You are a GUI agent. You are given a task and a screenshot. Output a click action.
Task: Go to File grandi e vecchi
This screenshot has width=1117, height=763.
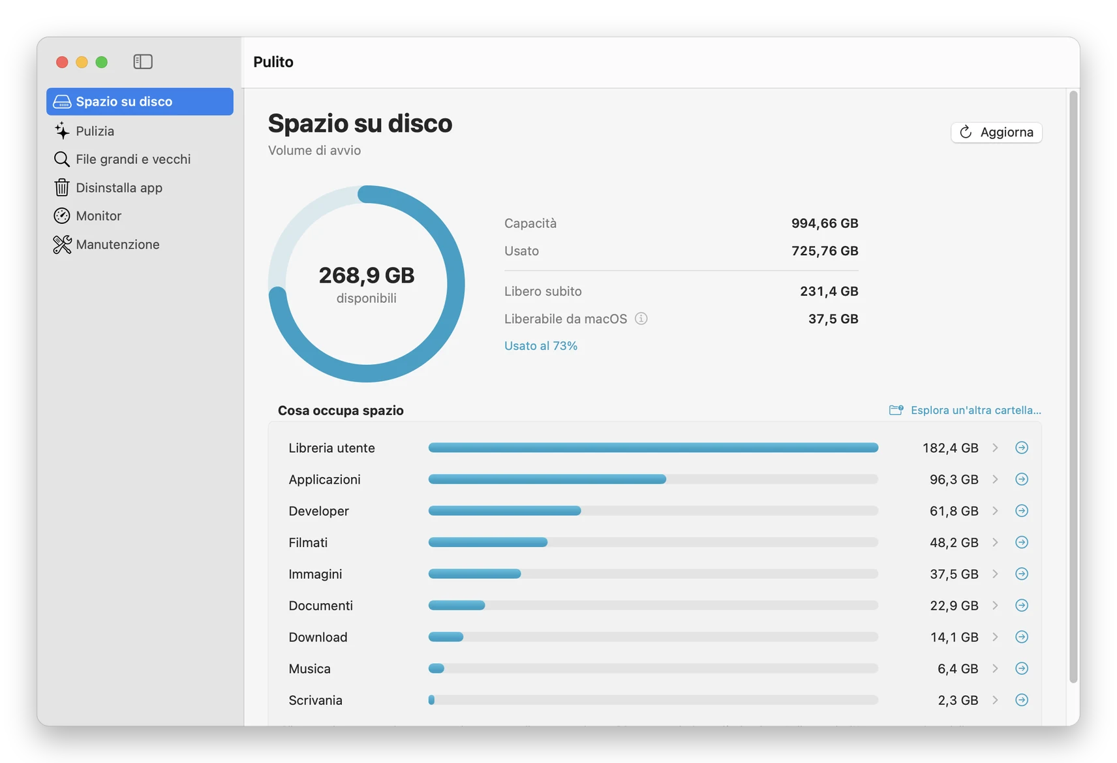tap(140, 159)
